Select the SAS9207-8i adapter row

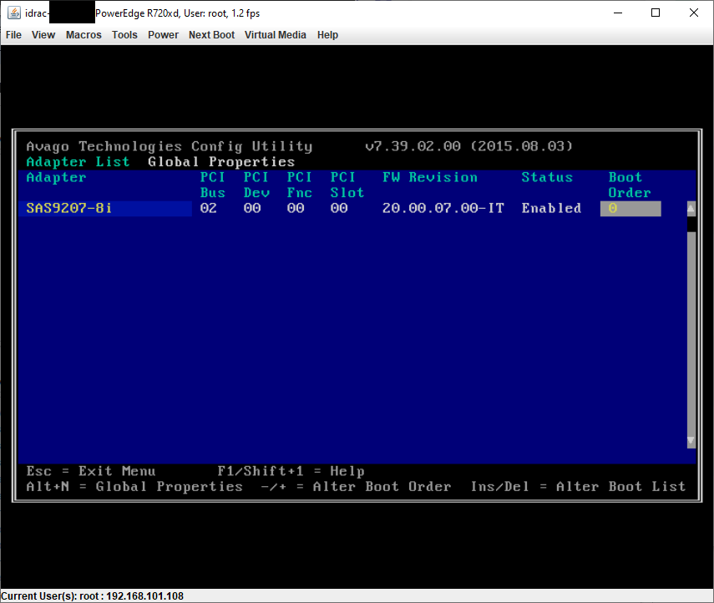(x=105, y=208)
